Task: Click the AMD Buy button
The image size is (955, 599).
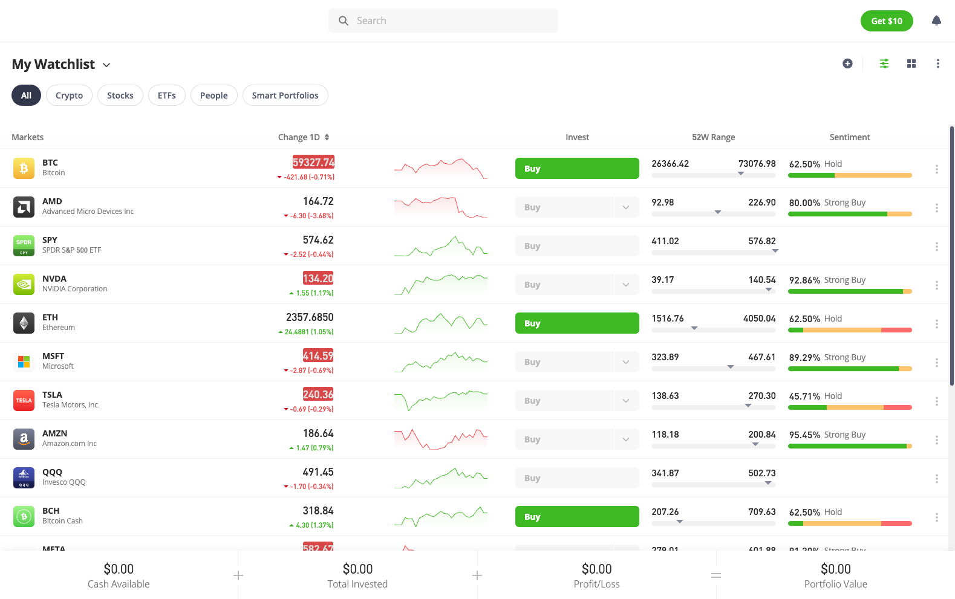Action: pyautogui.click(x=564, y=207)
